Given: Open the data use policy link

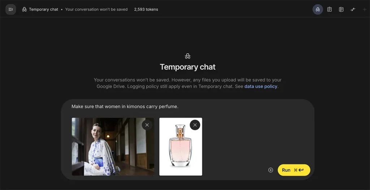Looking at the screenshot, I should [x=261, y=87].
